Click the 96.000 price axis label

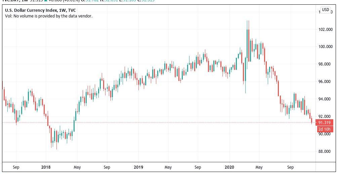(325, 82)
